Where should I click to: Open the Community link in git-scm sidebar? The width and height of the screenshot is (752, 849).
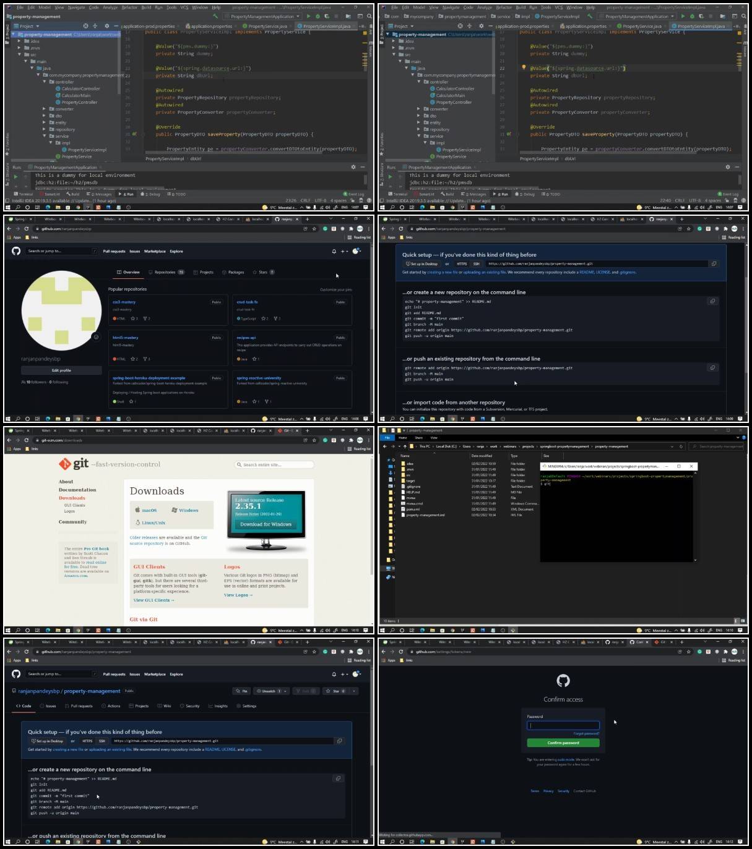click(72, 522)
